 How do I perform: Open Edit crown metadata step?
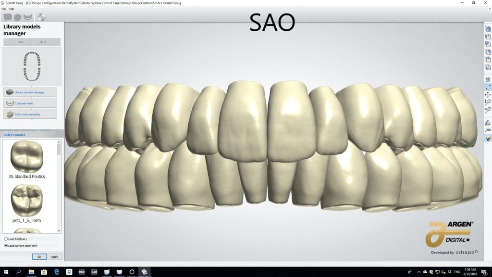[x=30, y=114]
